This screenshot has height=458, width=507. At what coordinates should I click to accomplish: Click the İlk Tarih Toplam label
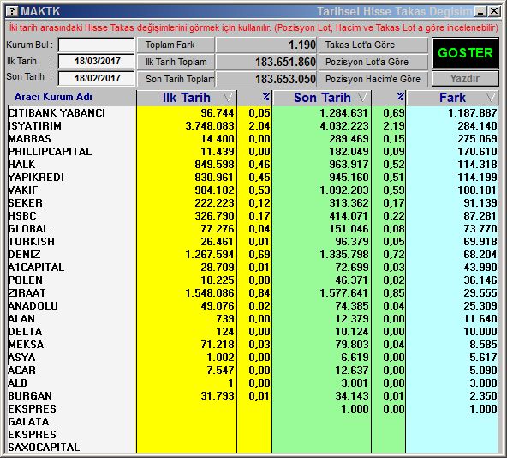click(x=176, y=62)
